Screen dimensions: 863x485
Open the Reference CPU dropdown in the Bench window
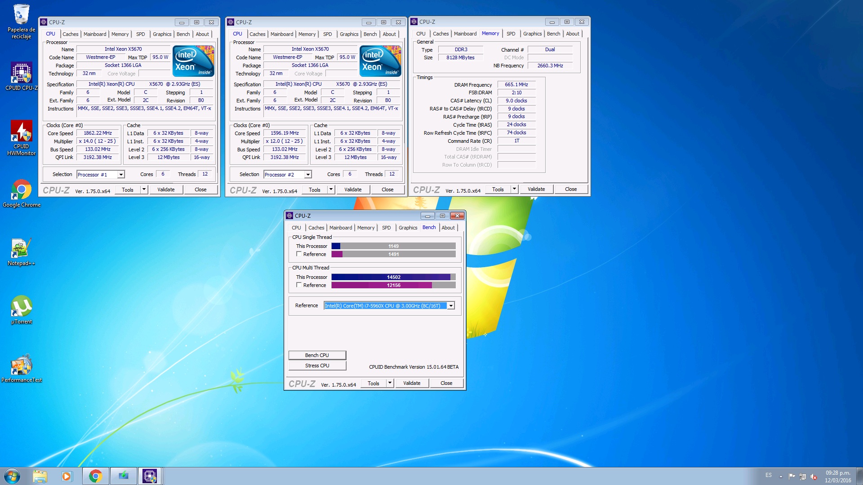451,306
